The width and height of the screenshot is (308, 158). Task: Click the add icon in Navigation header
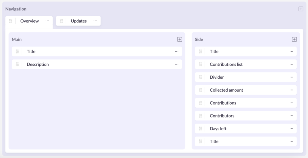(300, 9)
